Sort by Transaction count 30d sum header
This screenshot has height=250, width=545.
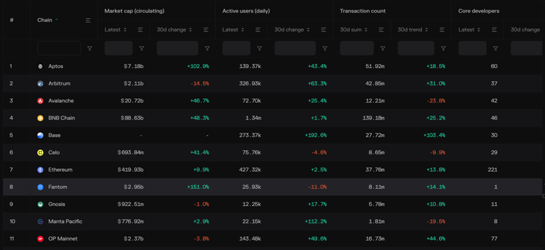point(353,30)
